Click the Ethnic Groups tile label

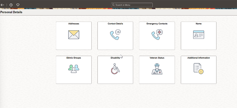pos(73,58)
